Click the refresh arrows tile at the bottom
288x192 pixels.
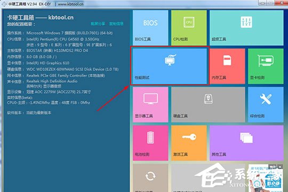point(150,178)
